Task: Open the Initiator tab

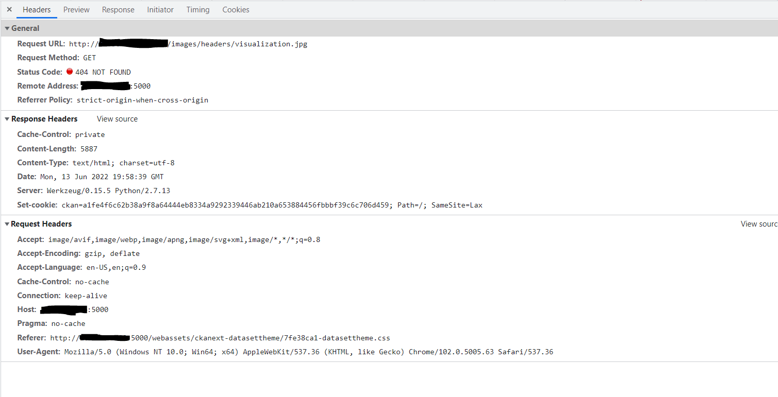Action: 160,9
